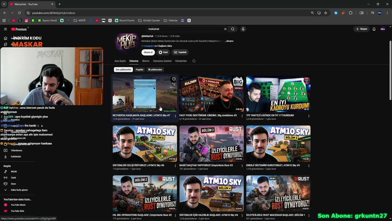Reload the current browser page
The image size is (392, 221).
[19, 13]
